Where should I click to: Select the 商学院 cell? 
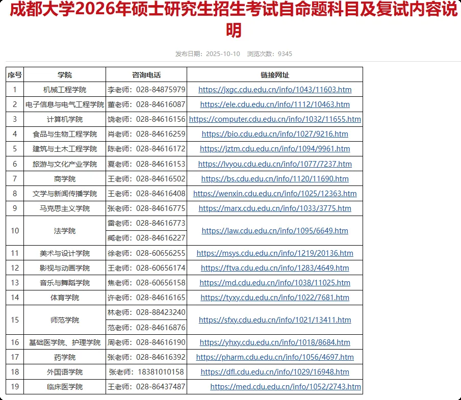pos(65,179)
